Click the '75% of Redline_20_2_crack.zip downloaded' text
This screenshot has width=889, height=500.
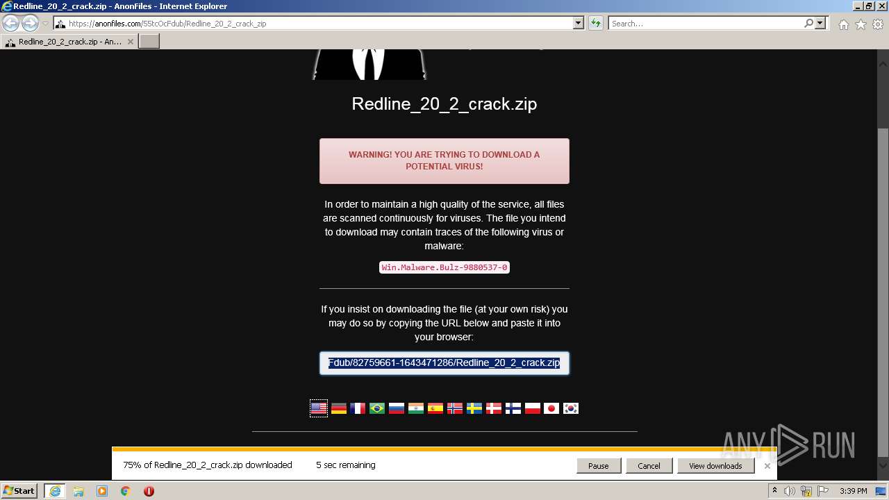coord(208,465)
